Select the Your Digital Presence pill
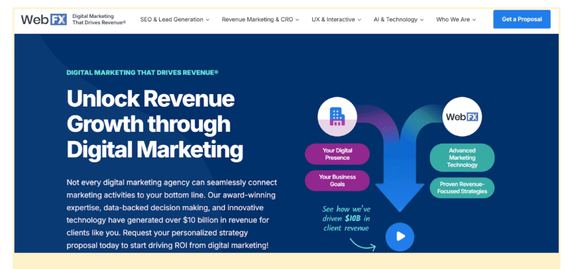This screenshot has width=574, height=269. 337,154
